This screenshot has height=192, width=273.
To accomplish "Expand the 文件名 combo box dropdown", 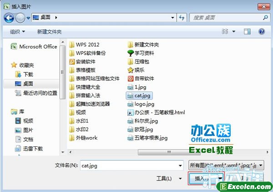I will (x=180, y=166).
